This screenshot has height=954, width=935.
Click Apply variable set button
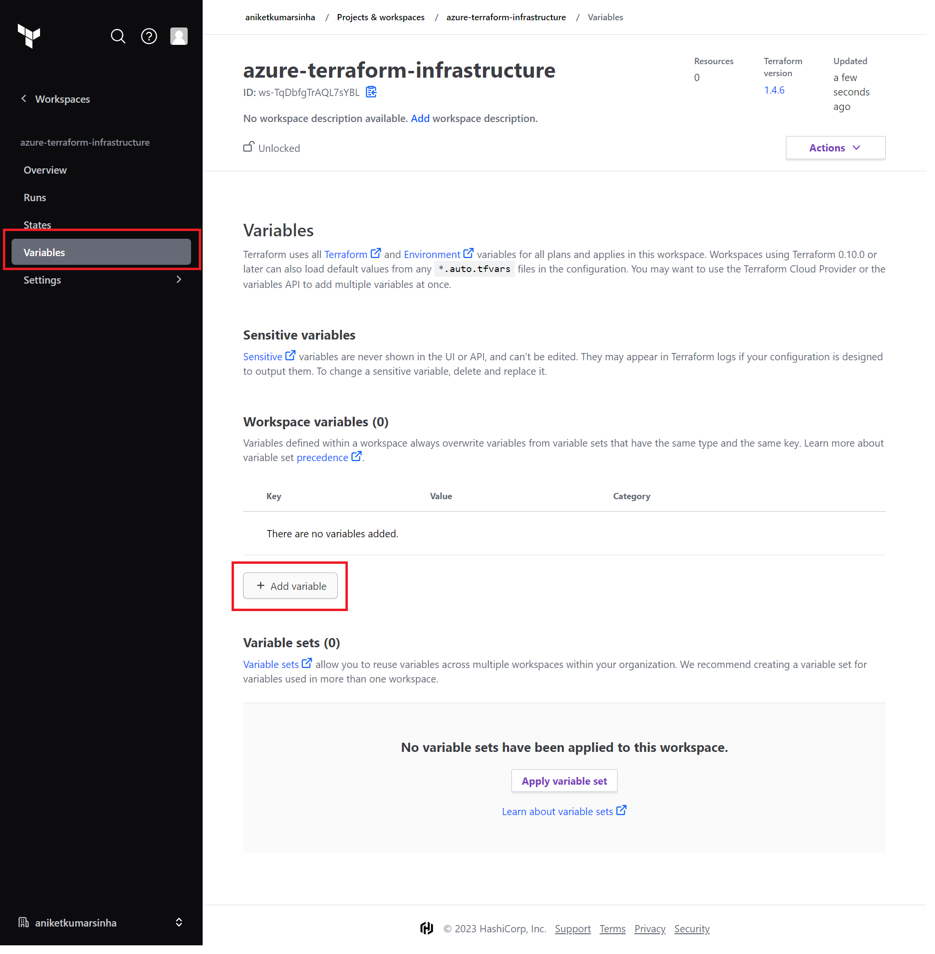[x=565, y=782]
